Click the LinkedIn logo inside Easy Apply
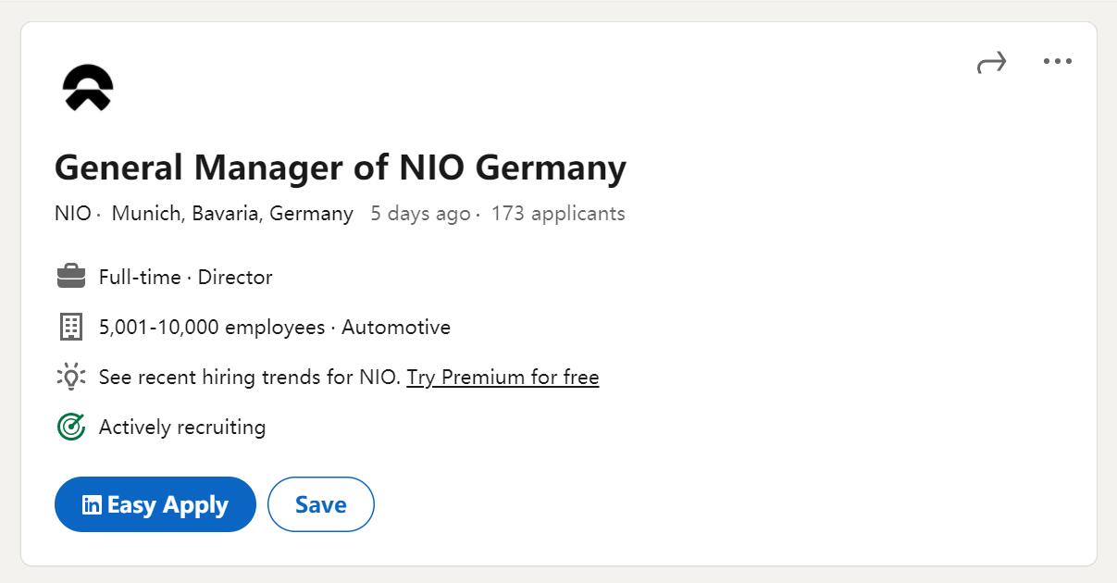Image resolution: width=1117 pixels, height=583 pixels. (x=91, y=504)
